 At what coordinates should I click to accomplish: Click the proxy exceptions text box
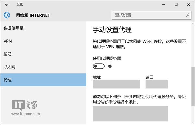coord(130,114)
